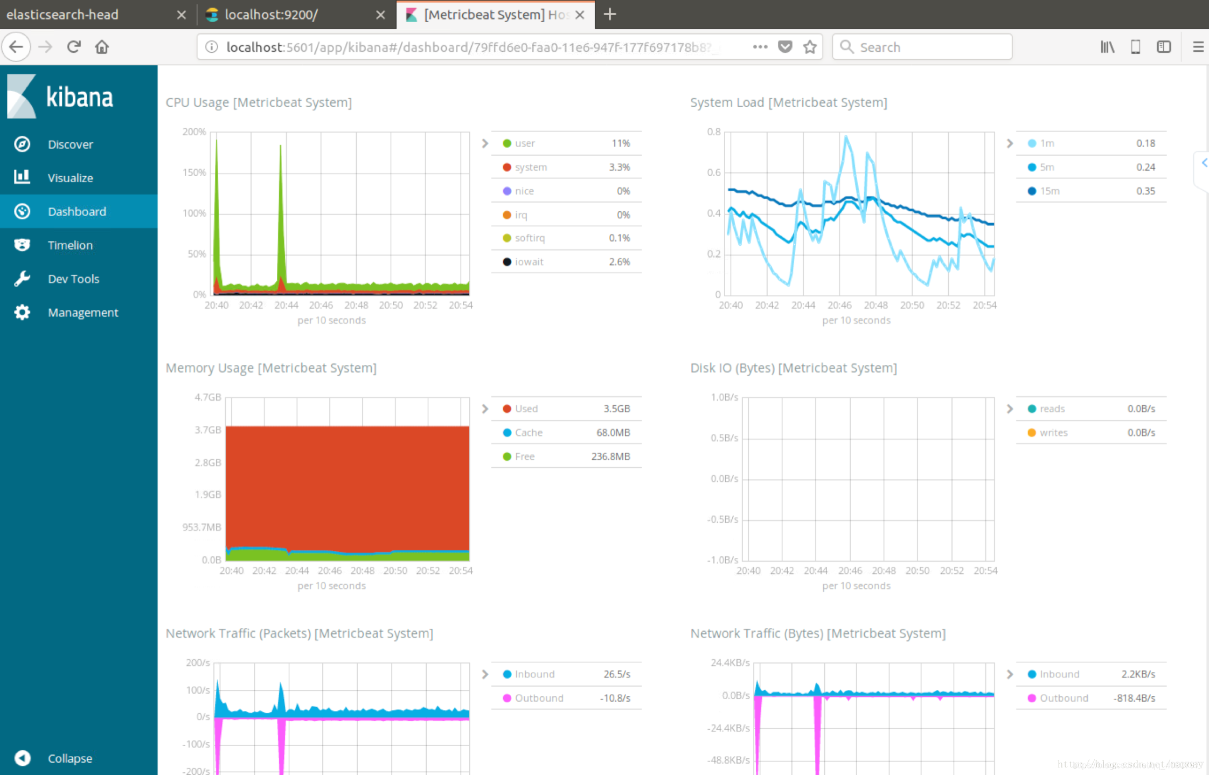1209x775 pixels.
Task: Open a new browser tab
Action: 610,15
